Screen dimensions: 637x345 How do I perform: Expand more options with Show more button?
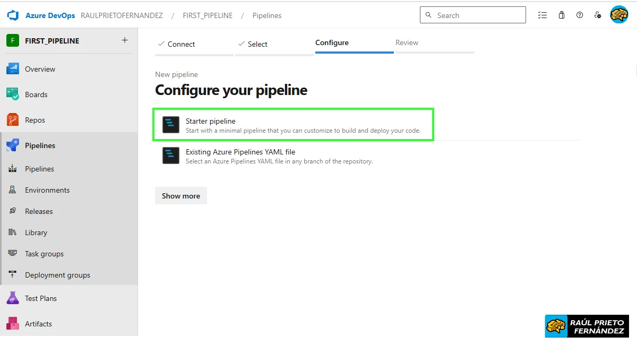click(x=180, y=195)
